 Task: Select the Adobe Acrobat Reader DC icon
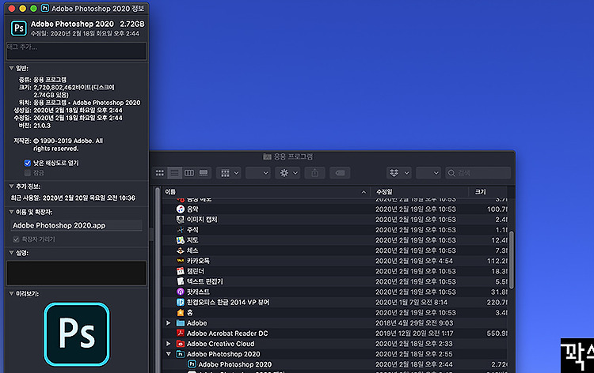click(181, 333)
